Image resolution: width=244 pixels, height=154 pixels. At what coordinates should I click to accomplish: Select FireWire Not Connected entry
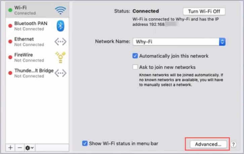(x=37, y=57)
